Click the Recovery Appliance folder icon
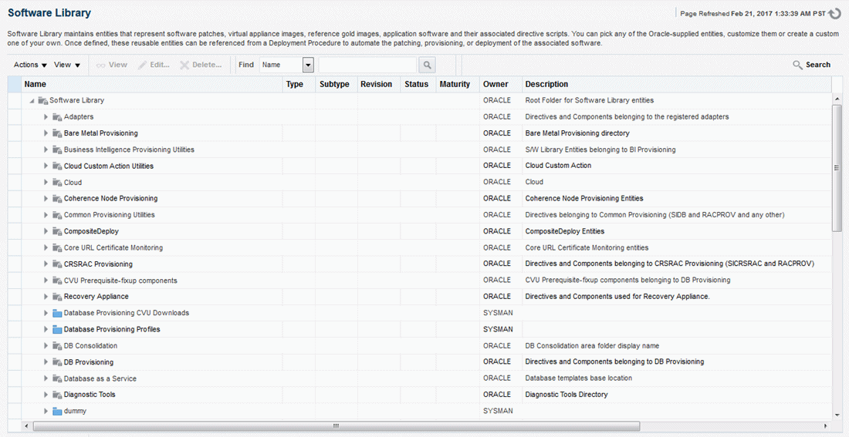849x437 pixels. tap(57, 297)
